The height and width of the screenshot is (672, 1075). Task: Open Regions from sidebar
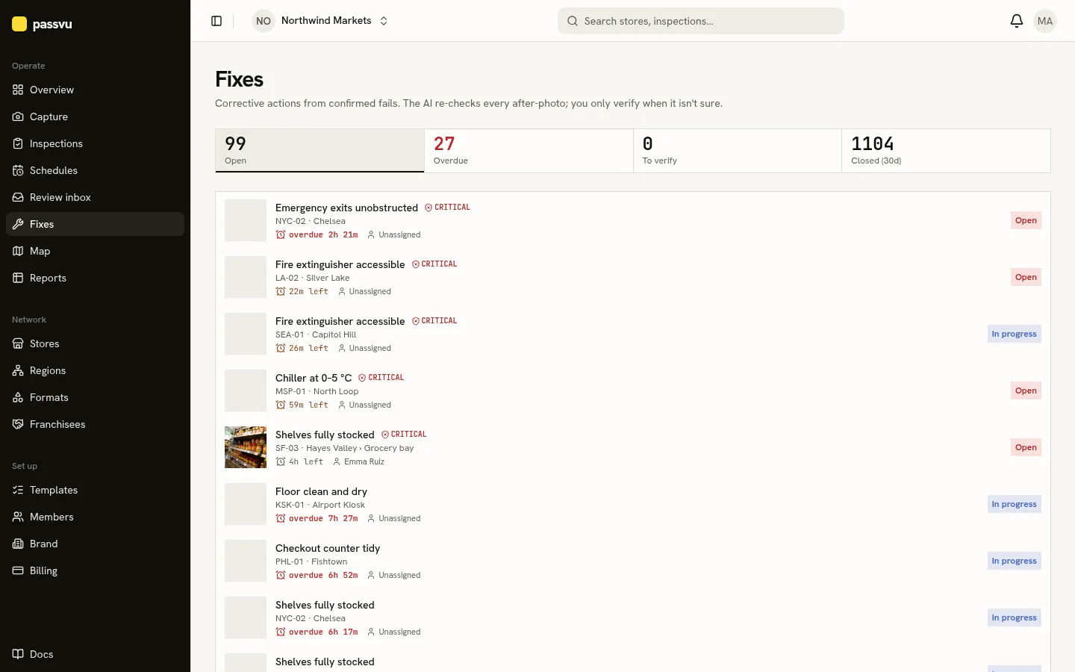pos(95,370)
